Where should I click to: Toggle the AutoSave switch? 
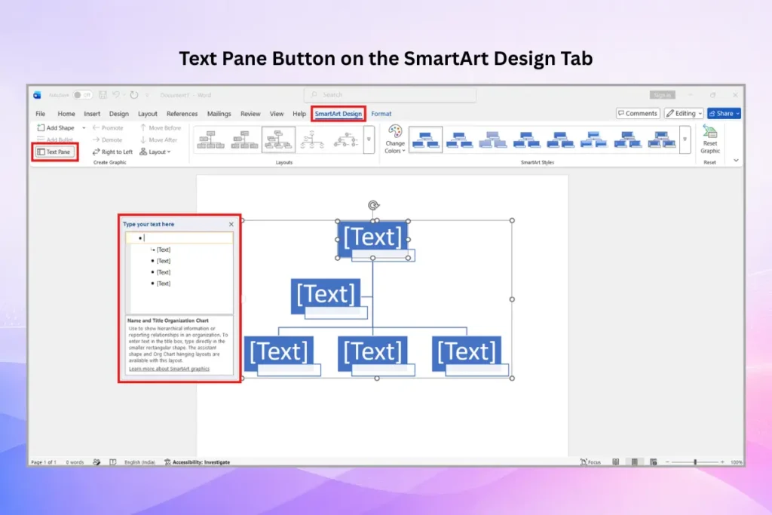tap(82, 95)
